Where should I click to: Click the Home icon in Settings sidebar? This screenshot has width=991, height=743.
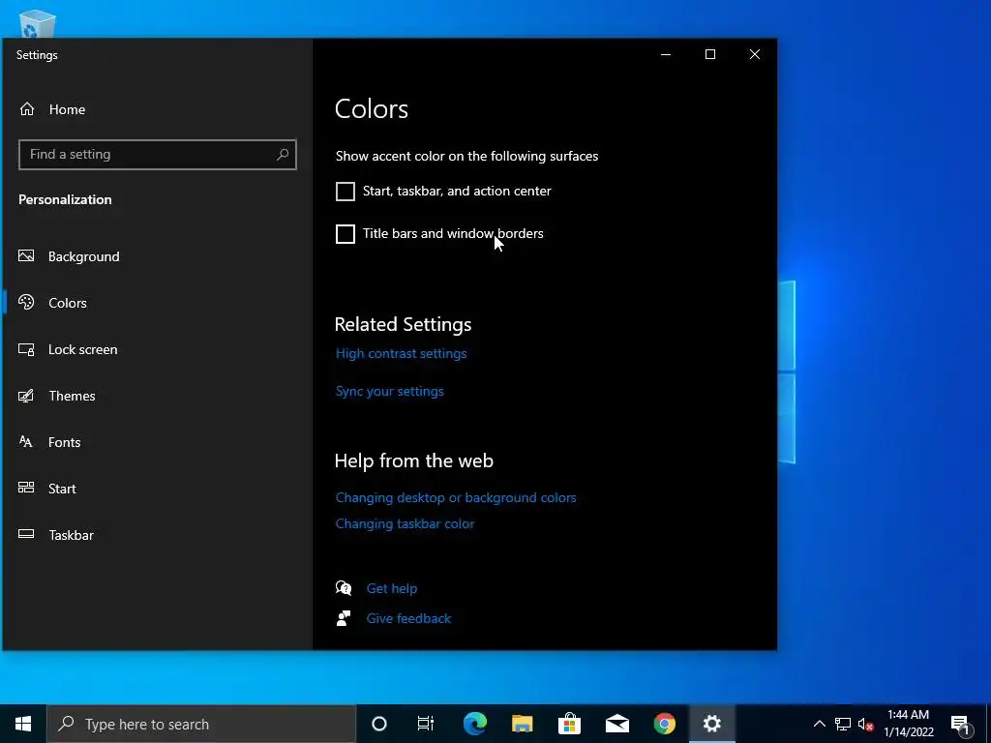(26, 109)
